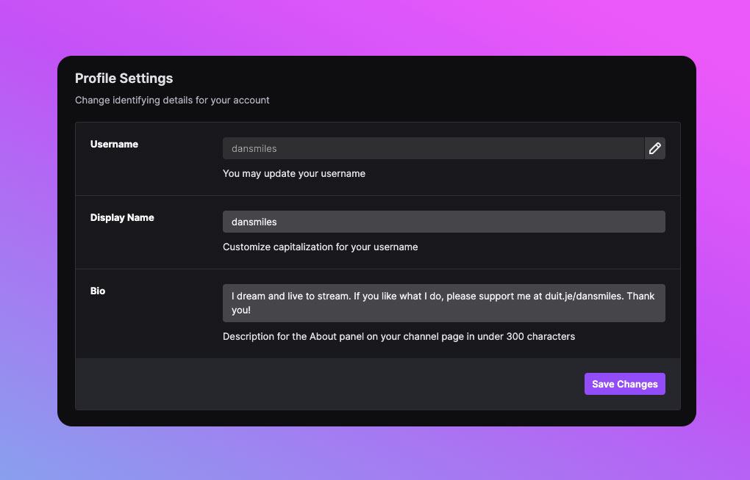This screenshot has height=480, width=750.
Task: Click into the Display Name text field
Action: point(443,222)
